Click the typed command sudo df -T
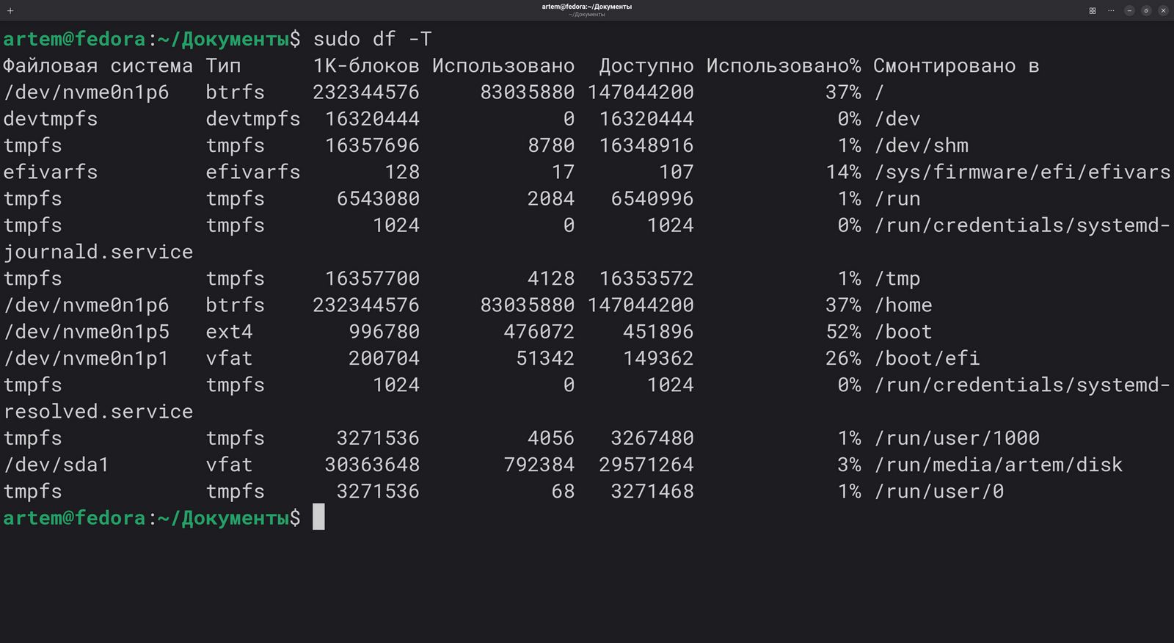The image size is (1174, 643). (372, 39)
